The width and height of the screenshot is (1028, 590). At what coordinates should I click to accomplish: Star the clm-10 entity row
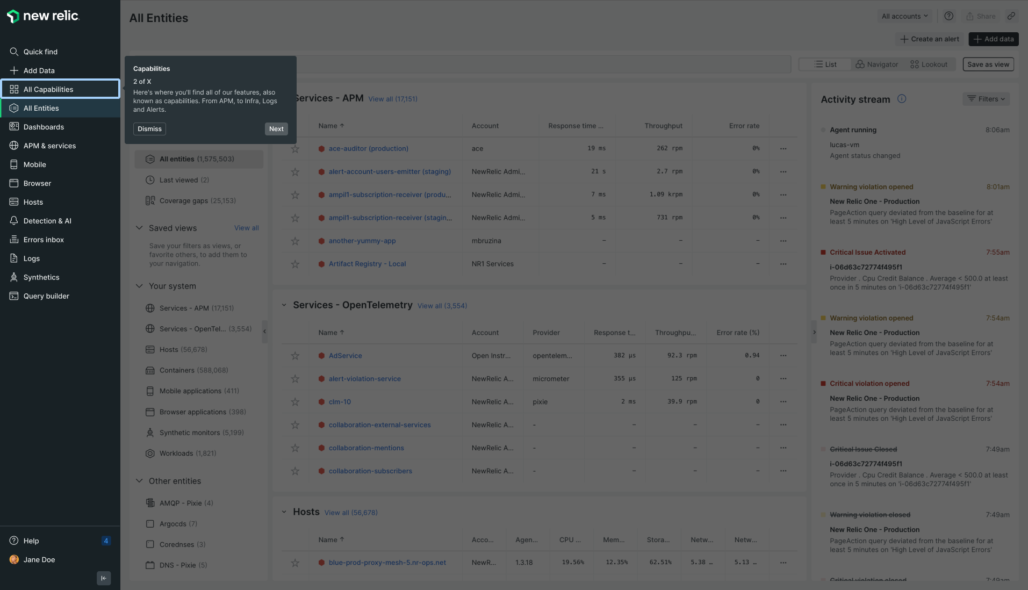pos(295,402)
